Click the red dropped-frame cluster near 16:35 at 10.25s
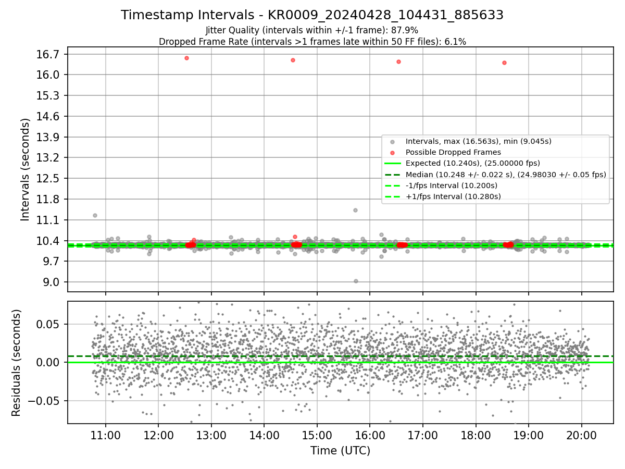Screen dimensions: 625x469 click(402, 245)
